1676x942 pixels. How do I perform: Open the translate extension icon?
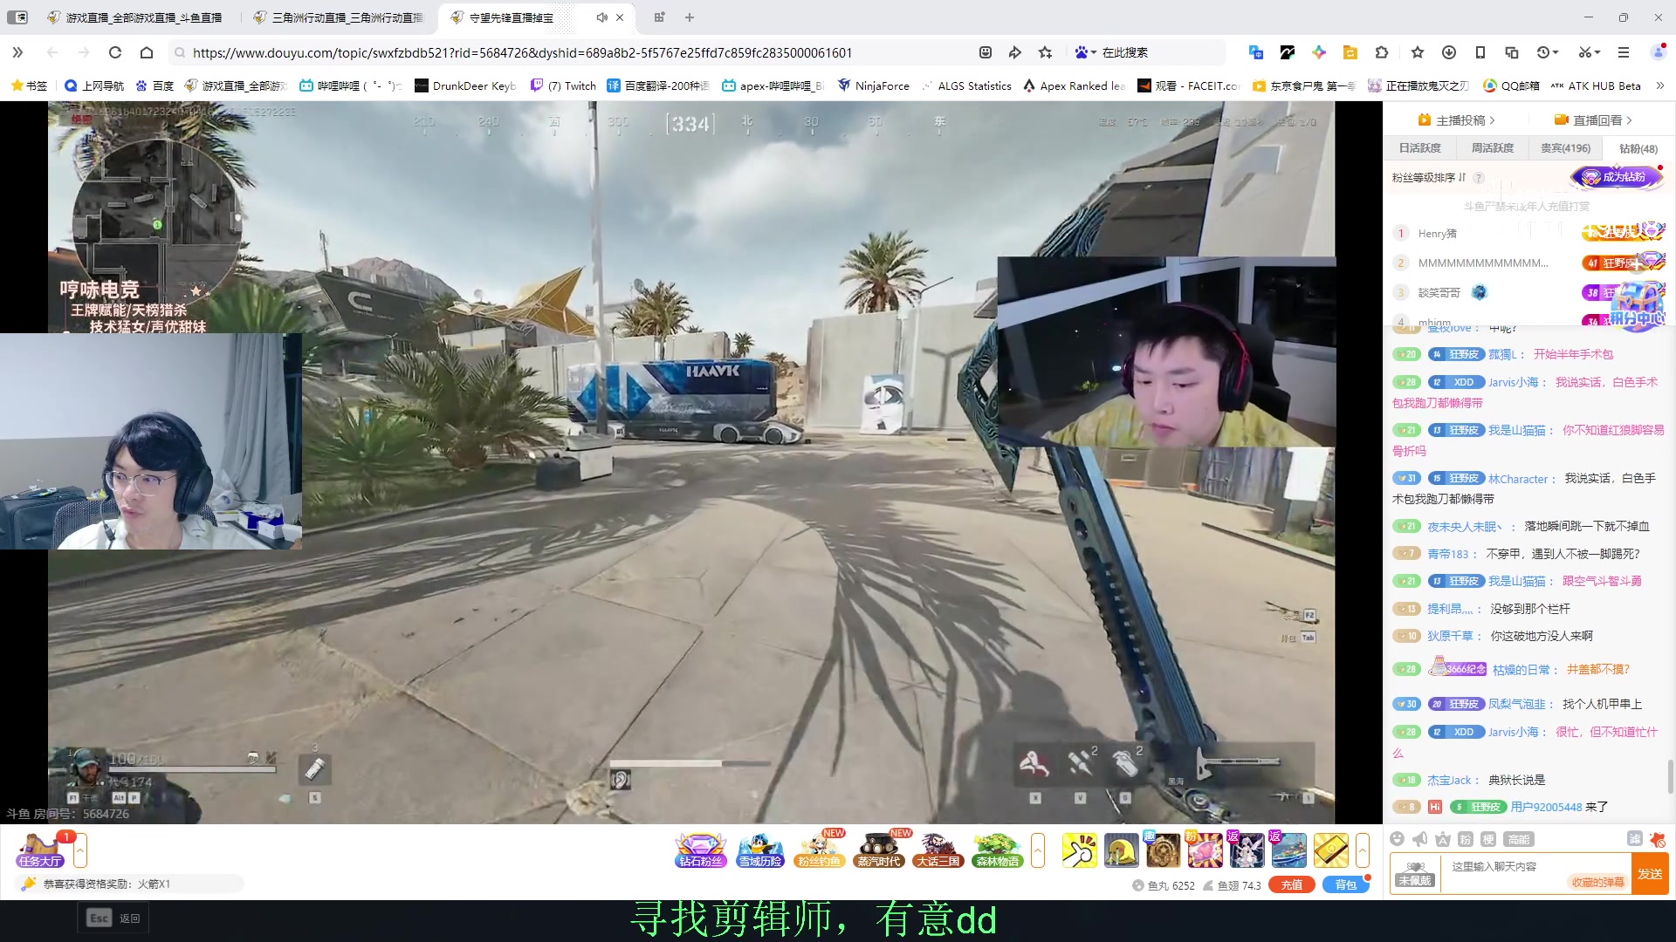click(1255, 52)
